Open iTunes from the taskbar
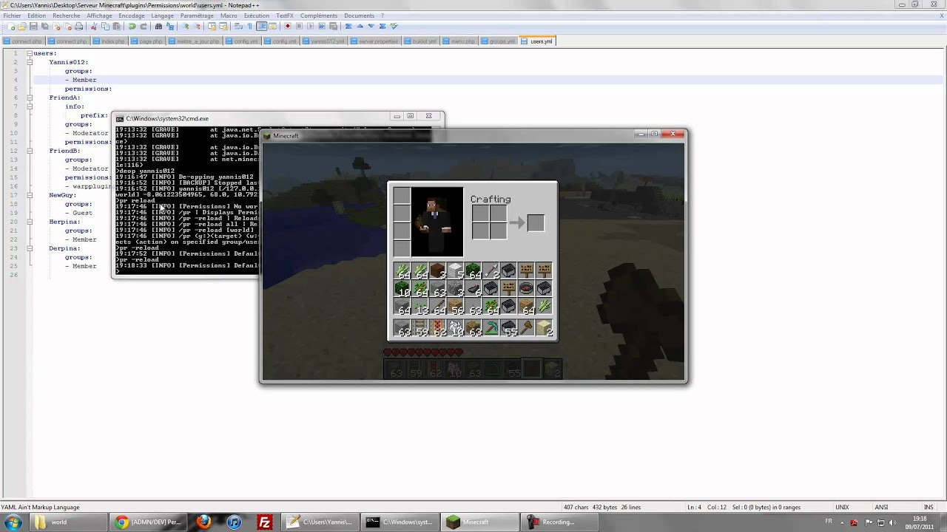947x532 pixels. tap(234, 522)
